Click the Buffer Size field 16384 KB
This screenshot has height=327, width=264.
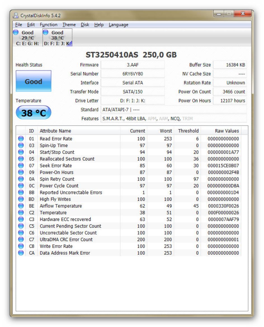pyautogui.click(x=230, y=65)
